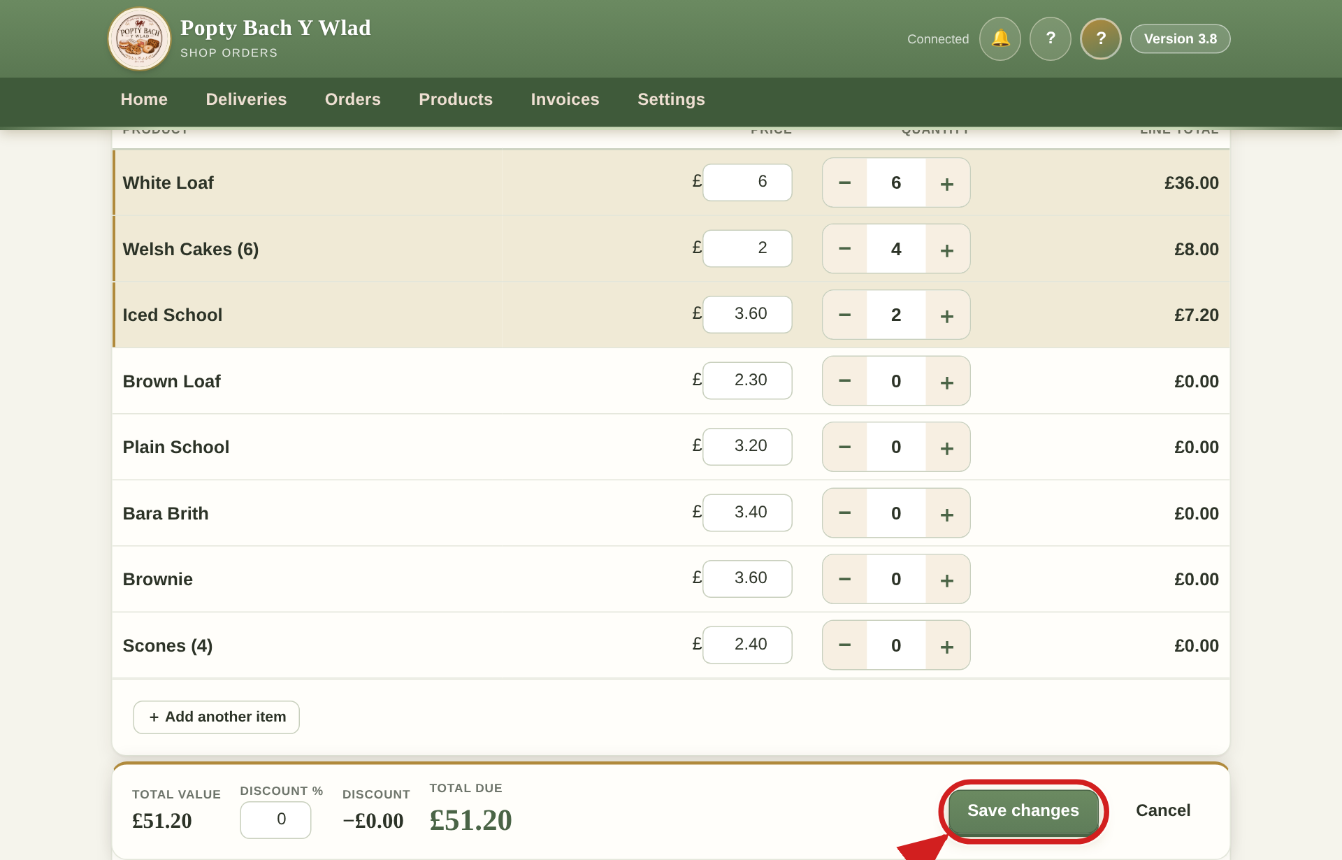
Task: Edit the Discount % field
Action: (275, 819)
